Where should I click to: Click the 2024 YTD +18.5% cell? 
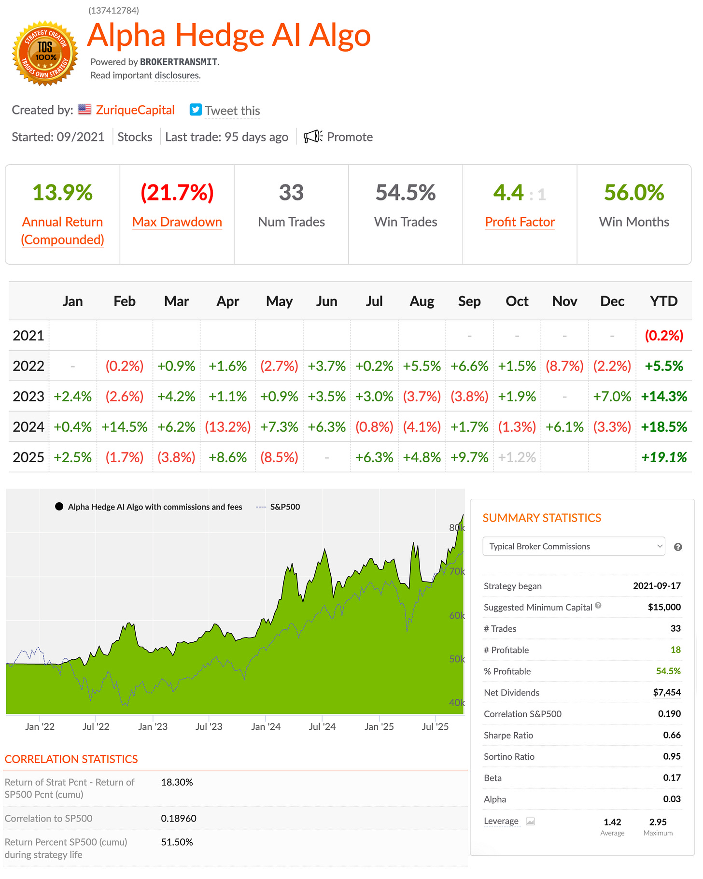coord(664,427)
